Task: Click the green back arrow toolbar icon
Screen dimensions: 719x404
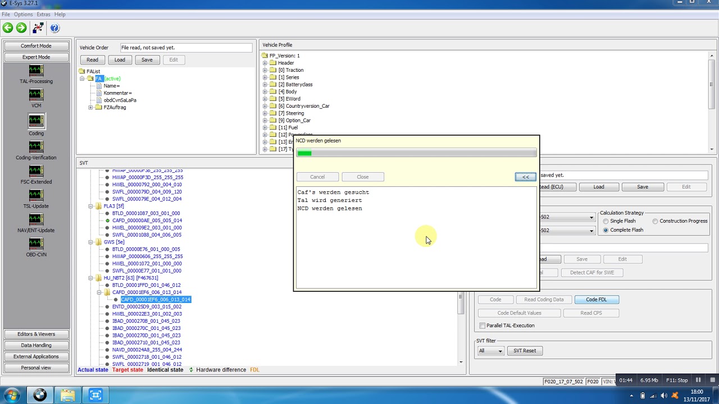Action: pos(8,27)
